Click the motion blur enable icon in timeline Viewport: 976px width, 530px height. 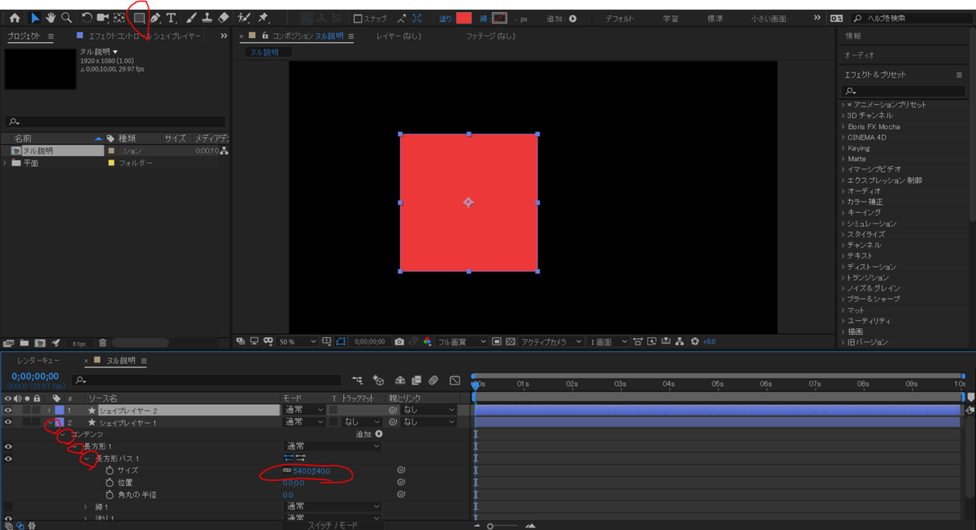[x=434, y=380]
